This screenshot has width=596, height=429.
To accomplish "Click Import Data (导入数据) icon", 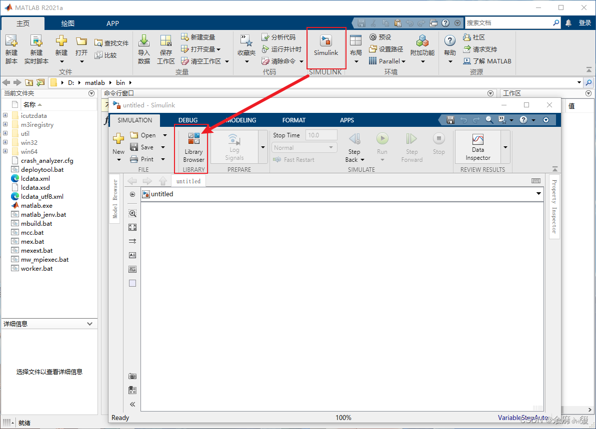I will [143, 40].
